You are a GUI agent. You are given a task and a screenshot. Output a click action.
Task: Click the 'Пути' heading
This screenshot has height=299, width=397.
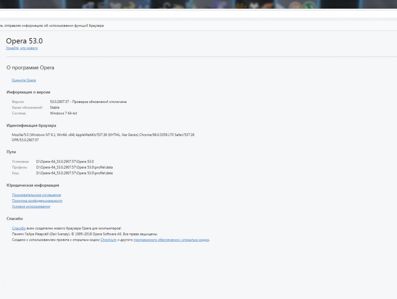(11, 152)
